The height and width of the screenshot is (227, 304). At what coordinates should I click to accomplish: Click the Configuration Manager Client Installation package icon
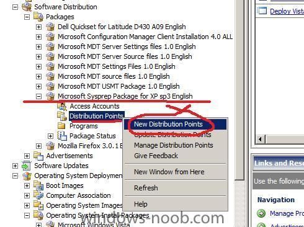click(x=50, y=37)
